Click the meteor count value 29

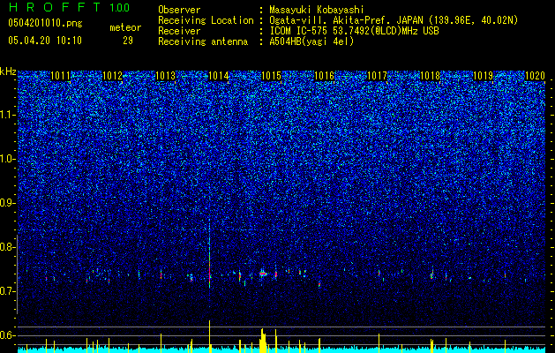click(128, 41)
